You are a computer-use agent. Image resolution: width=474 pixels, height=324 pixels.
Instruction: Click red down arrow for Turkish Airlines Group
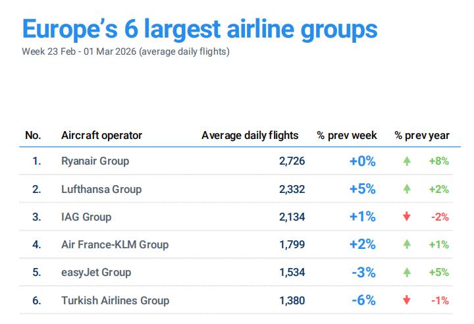tap(407, 300)
